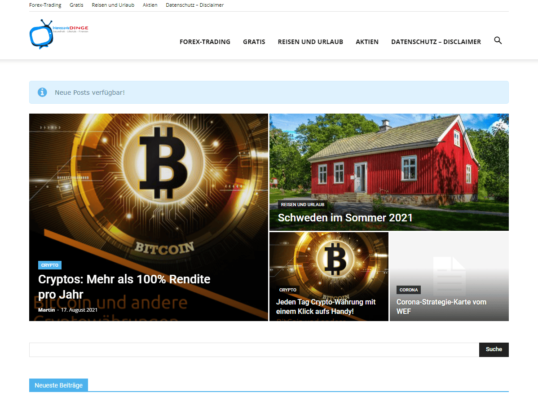538x401 pixels.
Task: Open Gratis in the top utility bar
Action: [76, 5]
